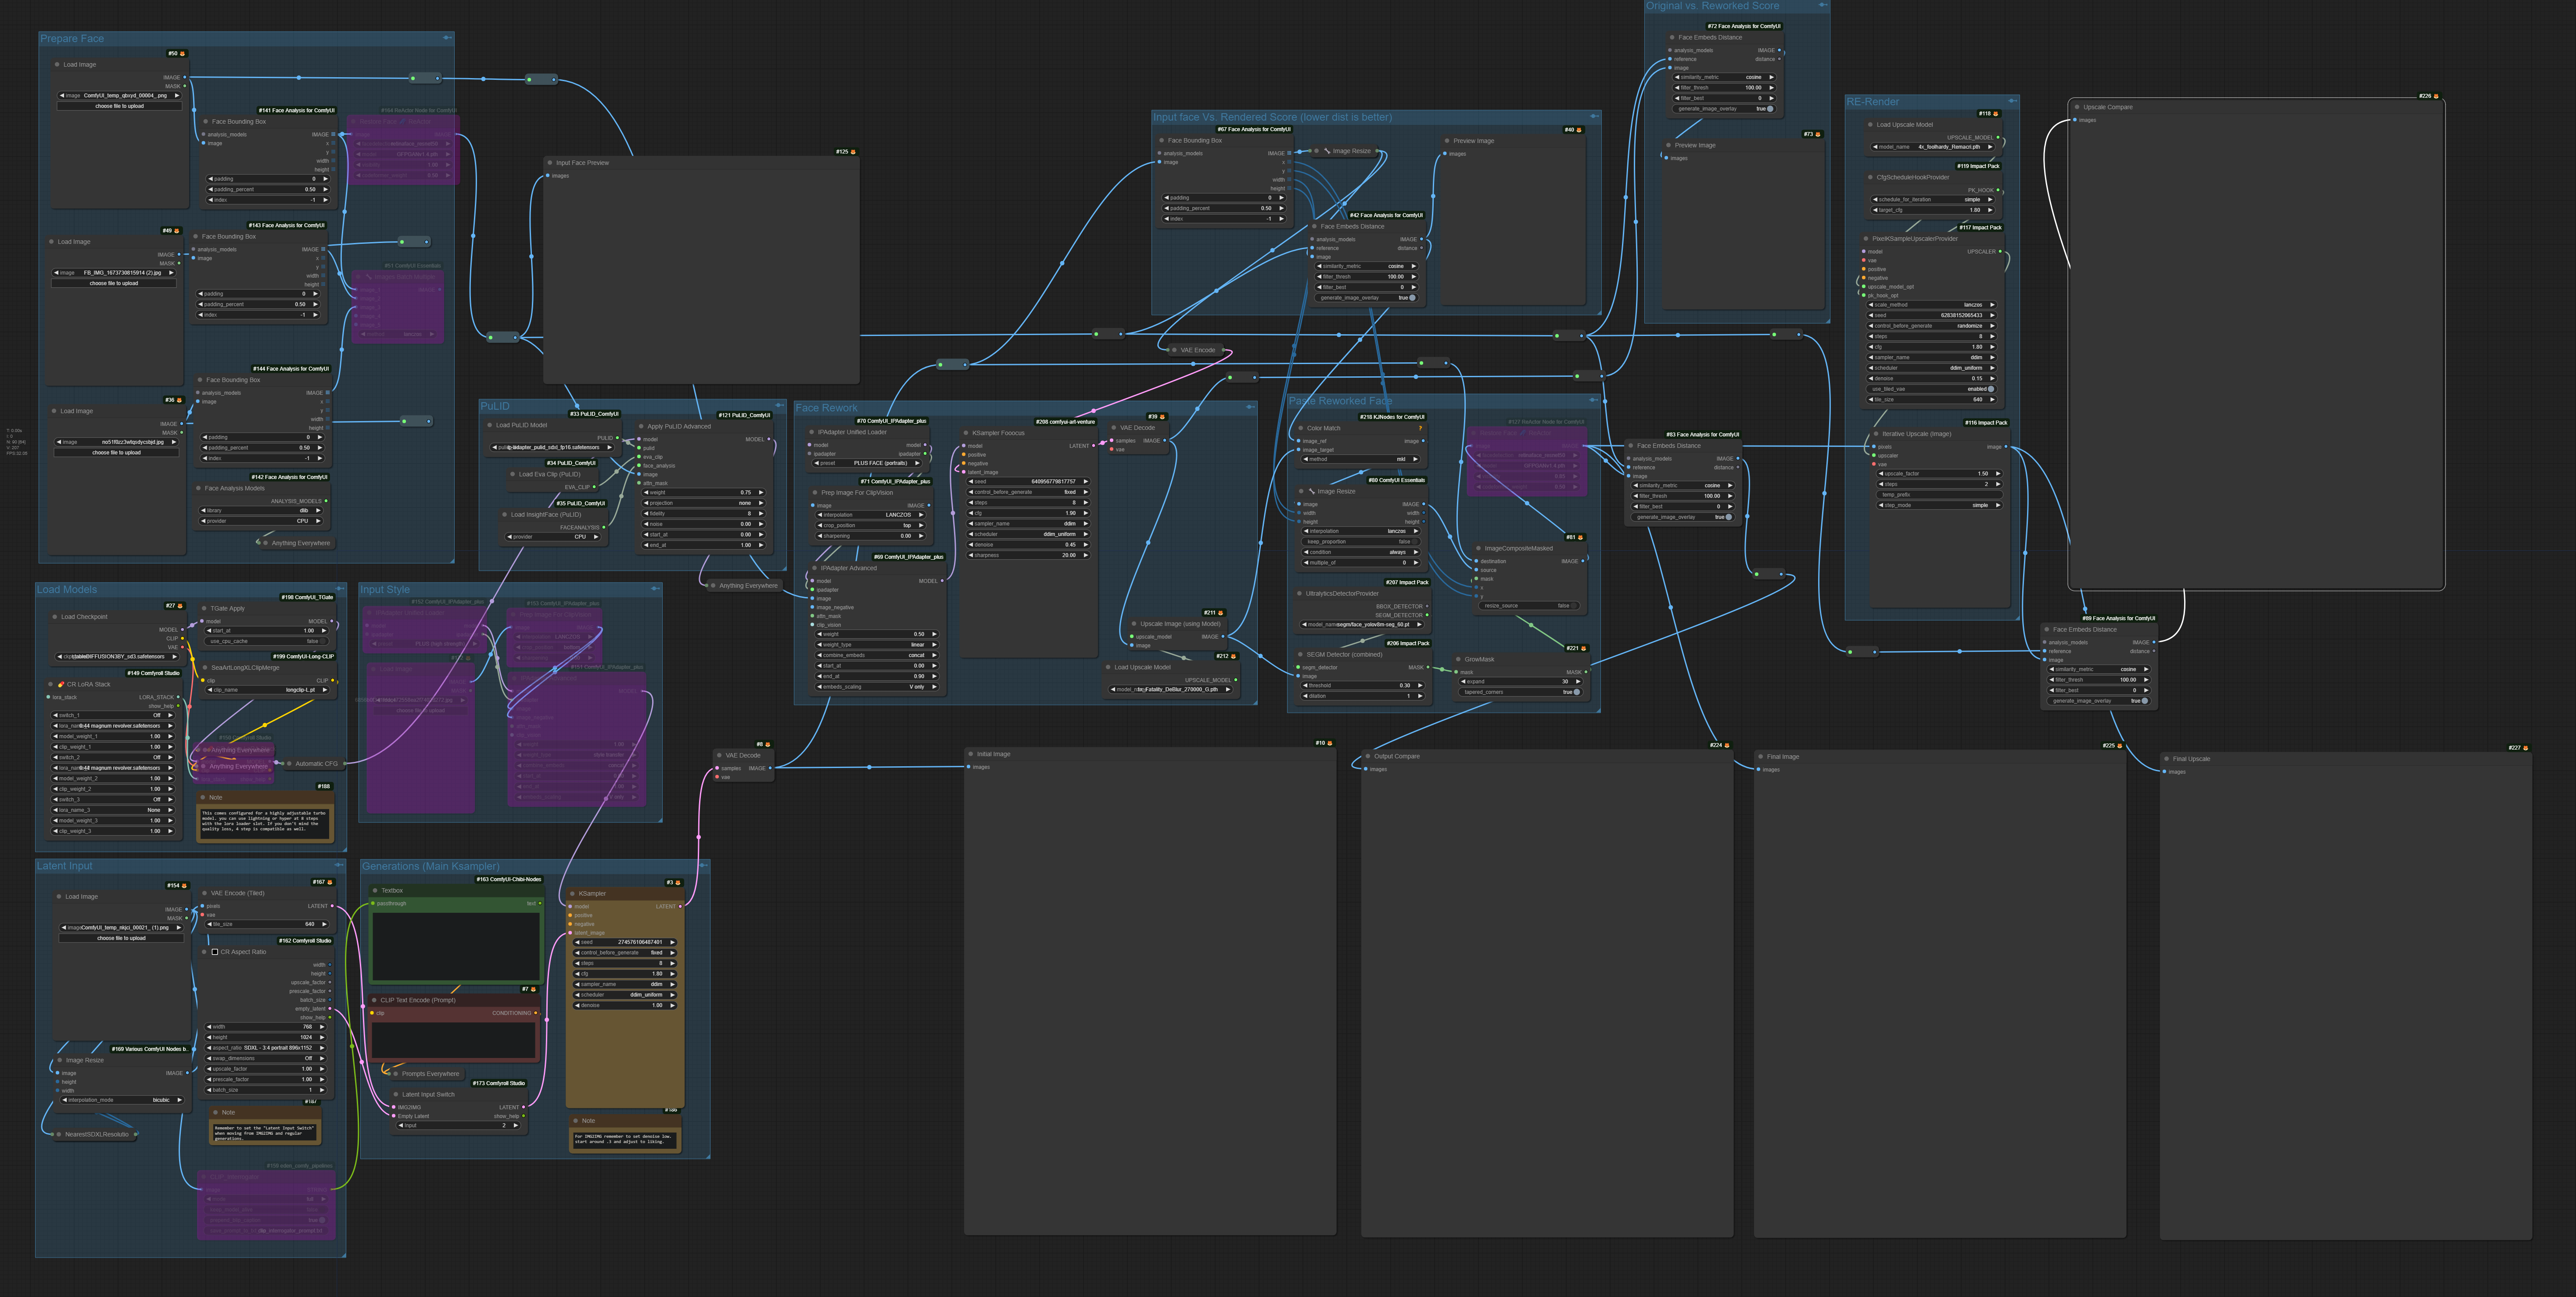Open interpolation_mode bicubic dropdown in Image Resize
The width and height of the screenshot is (2576, 1297).
click(122, 1100)
